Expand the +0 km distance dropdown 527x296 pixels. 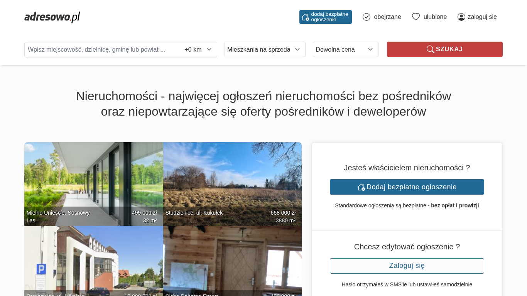click(x=198, y=49)
